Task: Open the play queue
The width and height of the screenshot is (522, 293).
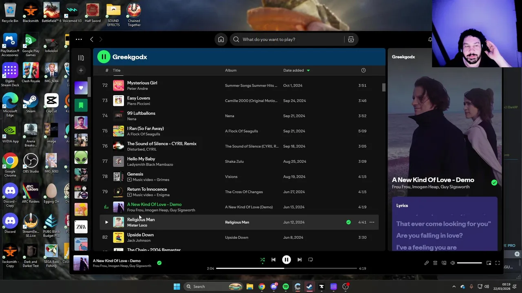Action: pos(435,263)
